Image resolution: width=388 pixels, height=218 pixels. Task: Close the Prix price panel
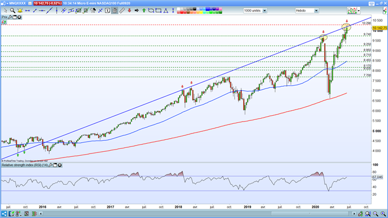point(19,17)
